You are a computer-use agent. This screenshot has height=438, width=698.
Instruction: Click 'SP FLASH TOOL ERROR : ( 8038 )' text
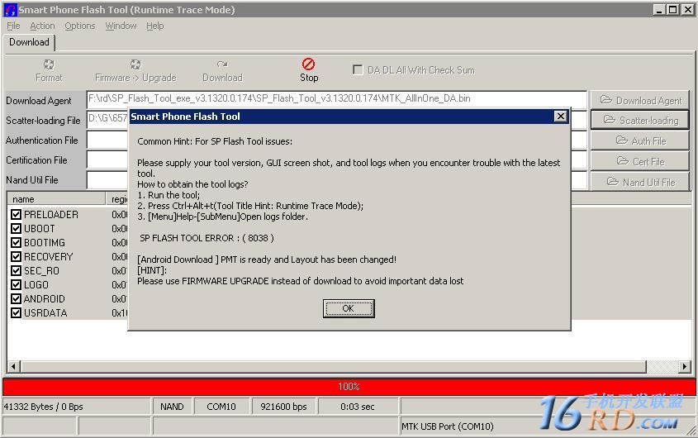[x=207, y=238]
